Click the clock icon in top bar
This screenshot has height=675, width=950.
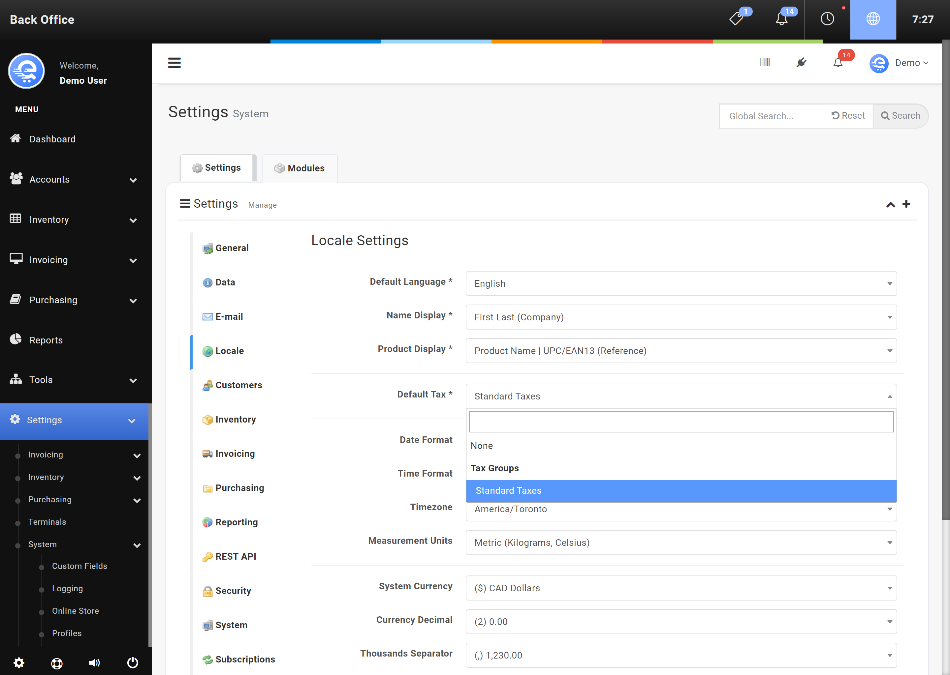tap(827, 19)
